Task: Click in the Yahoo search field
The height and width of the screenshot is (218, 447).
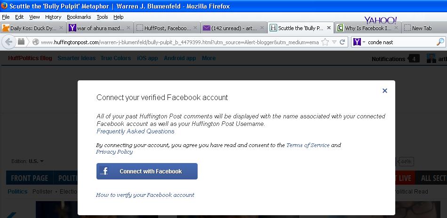Action: [400, 42]
